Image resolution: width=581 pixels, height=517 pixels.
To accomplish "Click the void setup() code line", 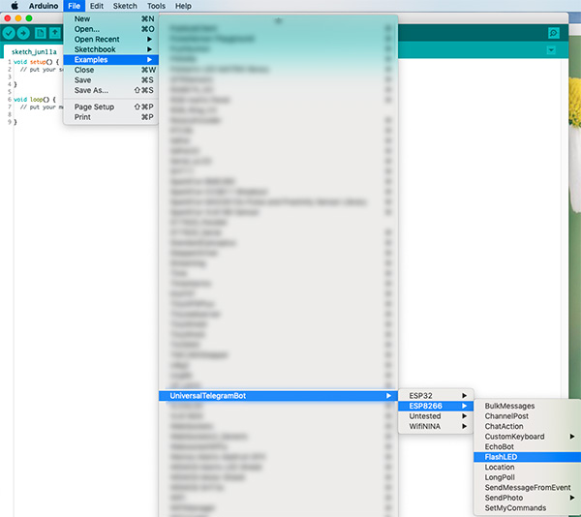I will 36,62.
